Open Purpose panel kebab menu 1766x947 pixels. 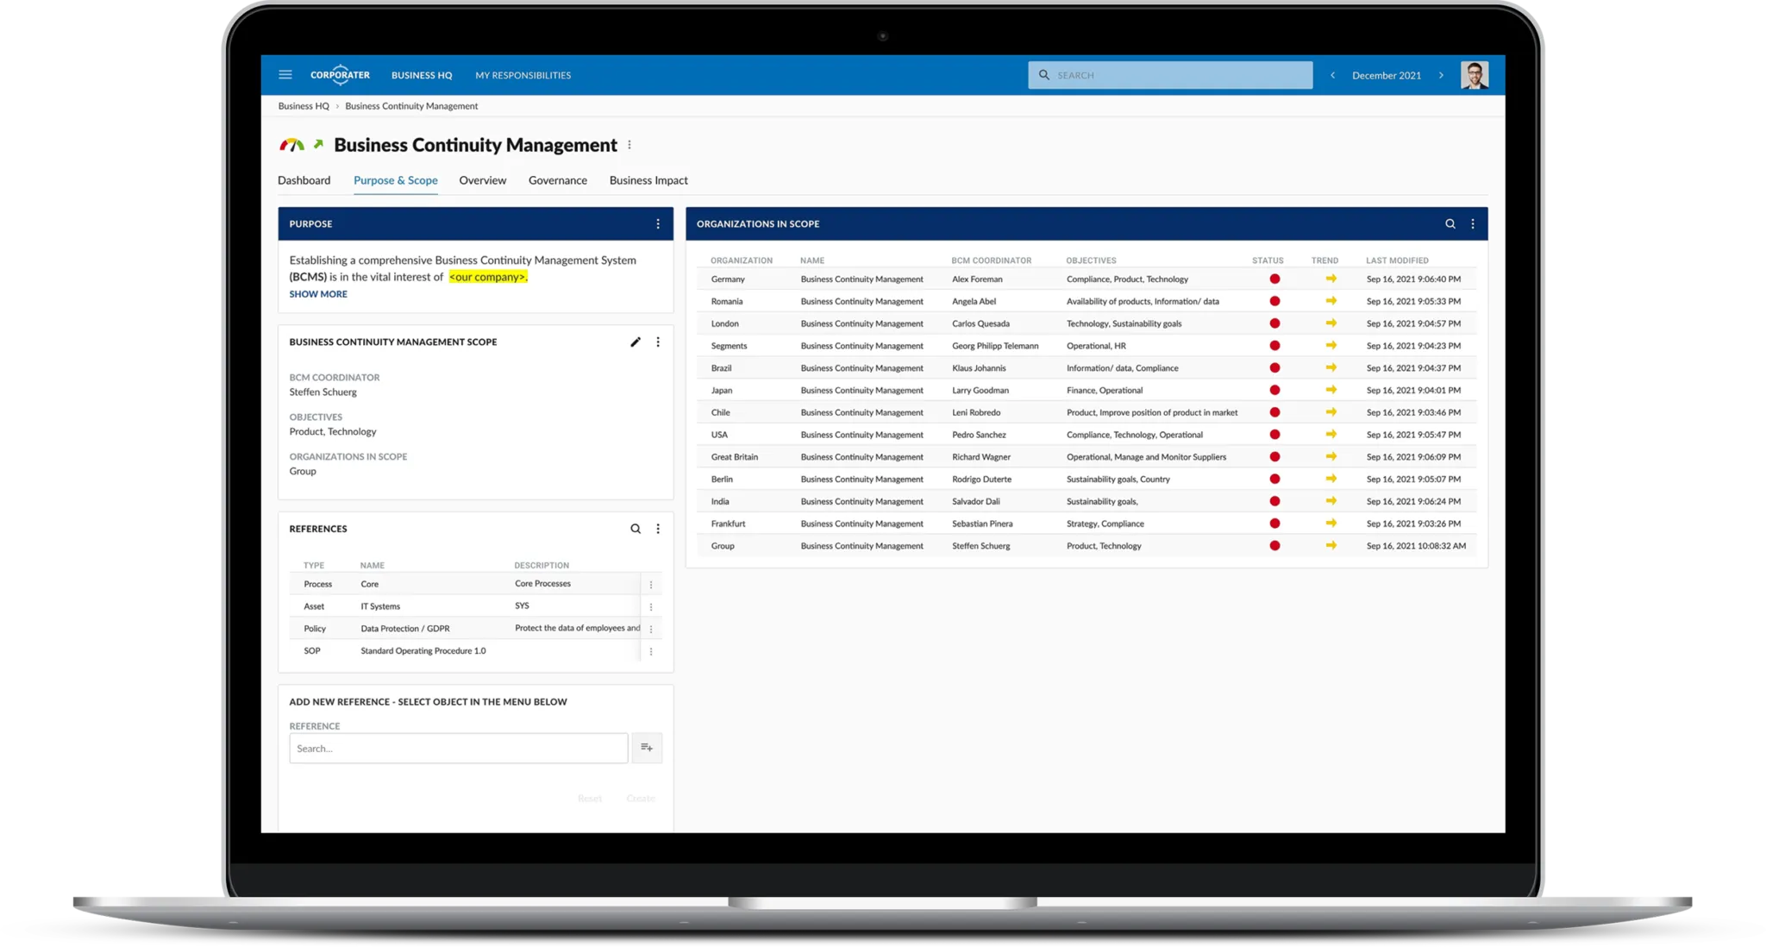coord(658,224)
